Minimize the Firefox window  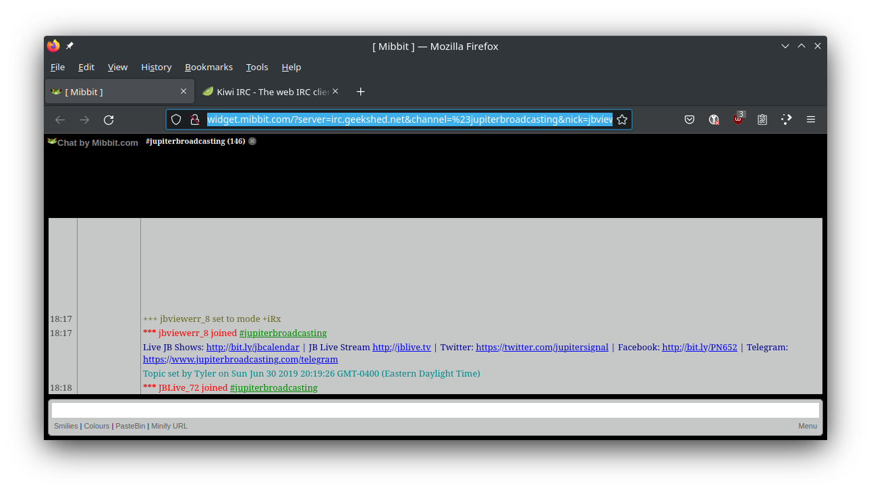tap(785, 46)
